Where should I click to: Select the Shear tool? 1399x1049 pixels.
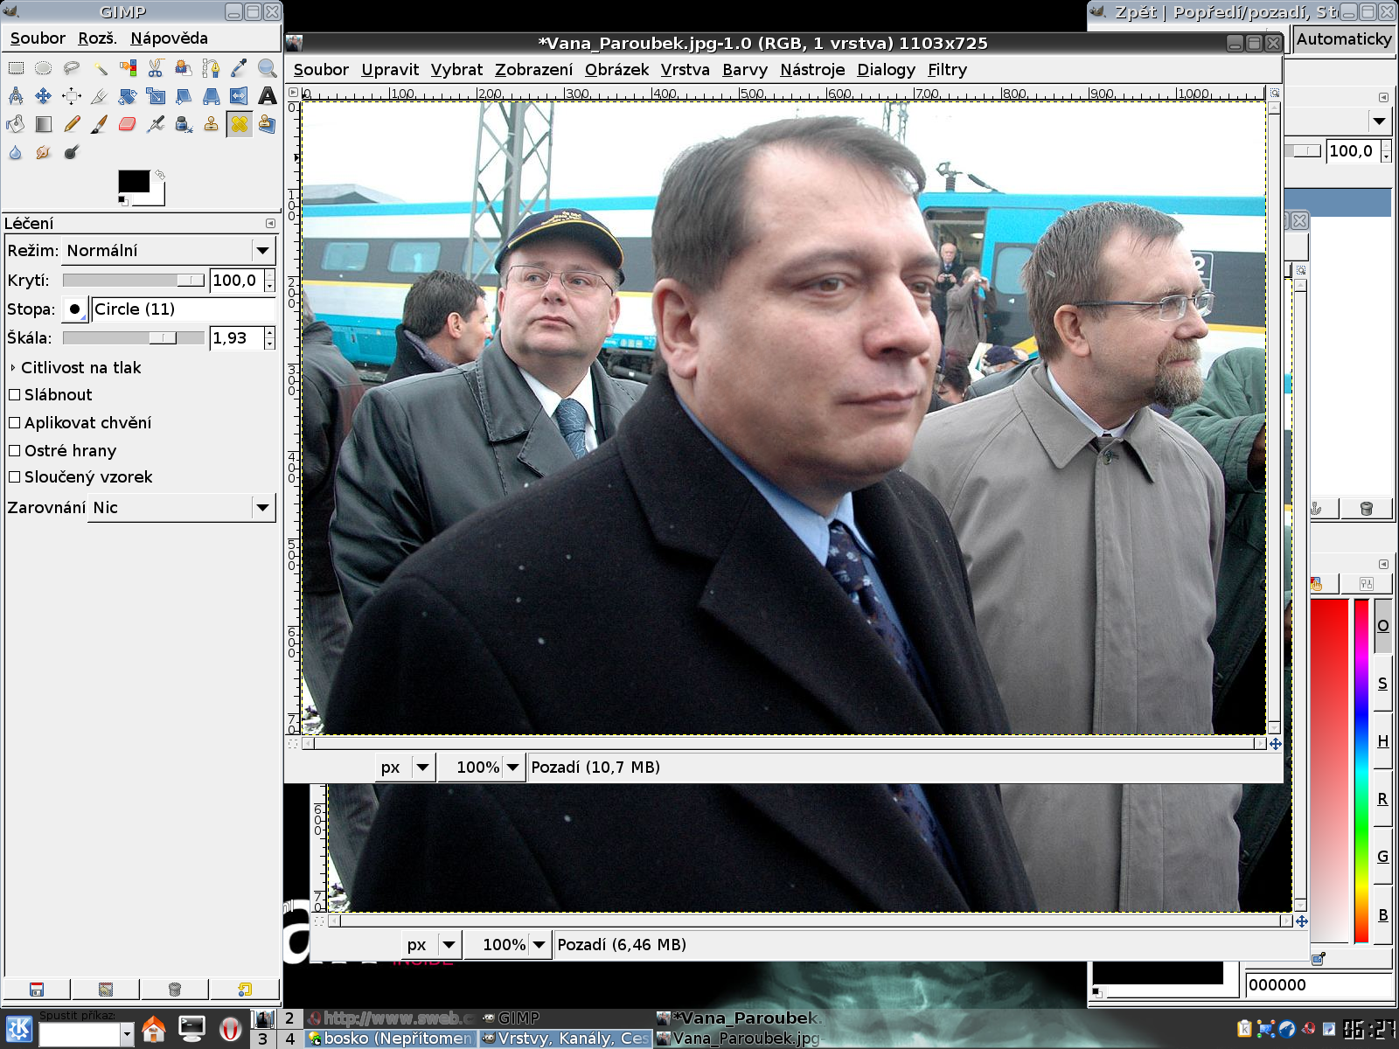pyautogui.click(x=184, y=96)
